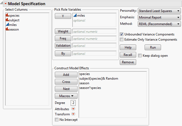This screenshot has width=182, height=126.
Task: Click the miles icon in Y role
Action: click(x=75, y=16)
